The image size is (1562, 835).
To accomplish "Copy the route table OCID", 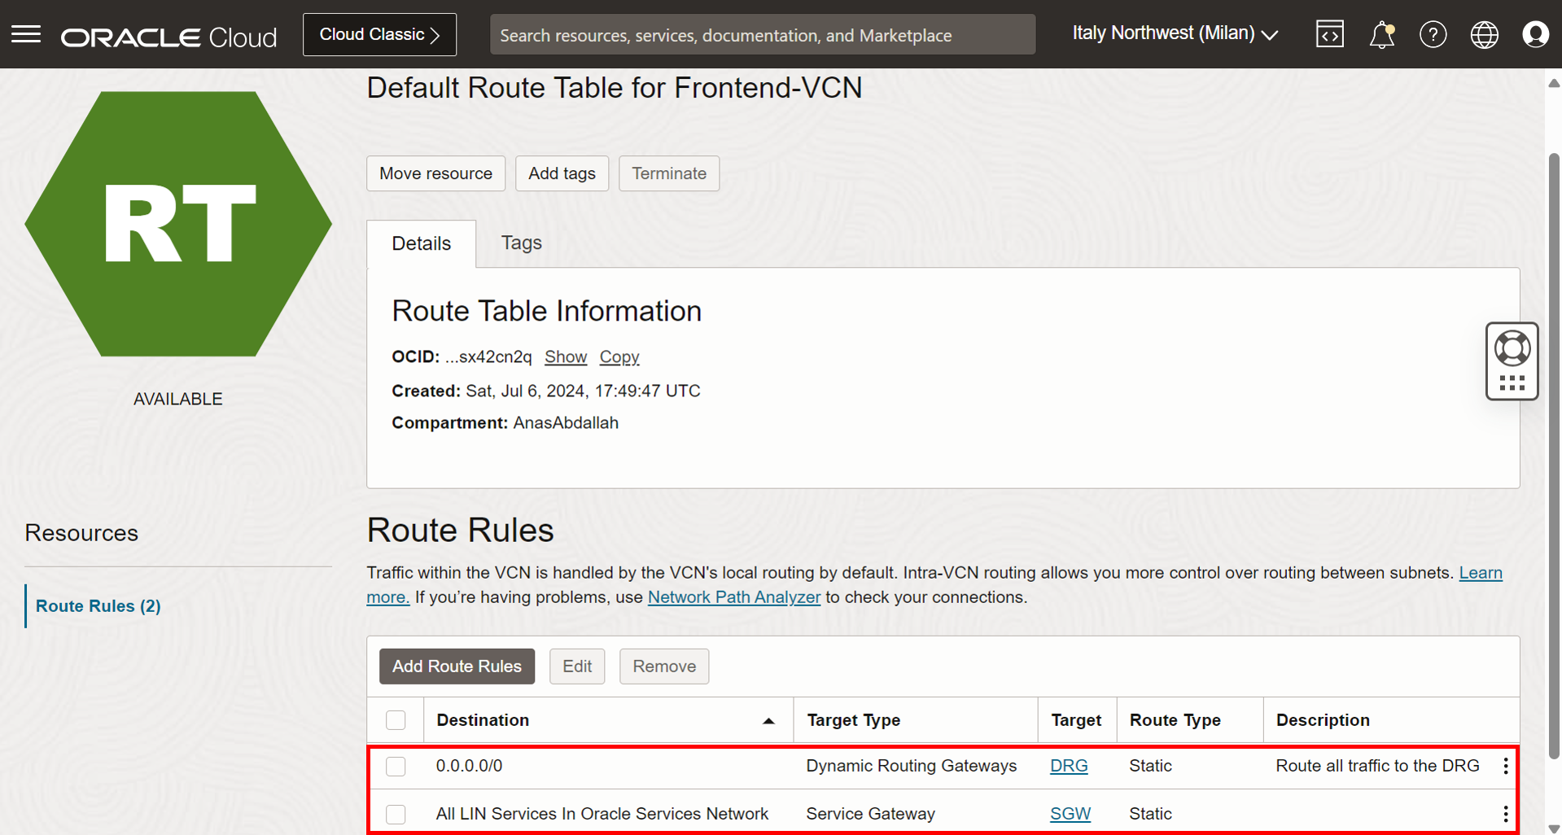I will point(619,356).
